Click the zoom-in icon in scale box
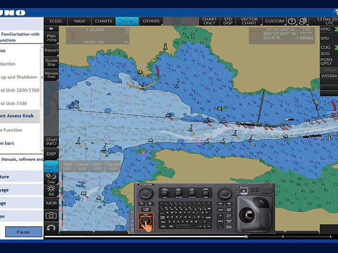Viewport: 338px width, 253px height. (127, 29)
